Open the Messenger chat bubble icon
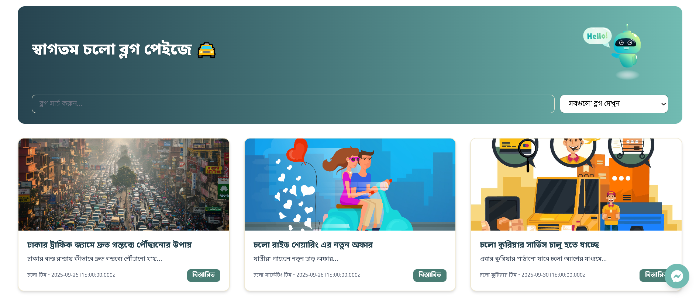Screen dimensions: 696x298 pyautogui.click(x=677, y=276)
